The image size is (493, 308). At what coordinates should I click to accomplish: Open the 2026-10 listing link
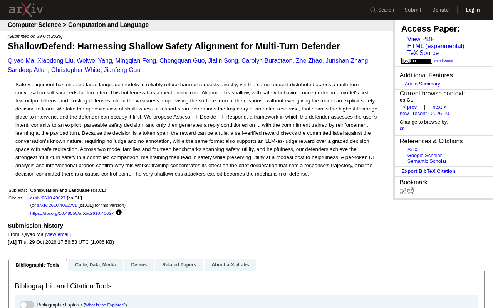pyautogui.click(x=440, y=114)
